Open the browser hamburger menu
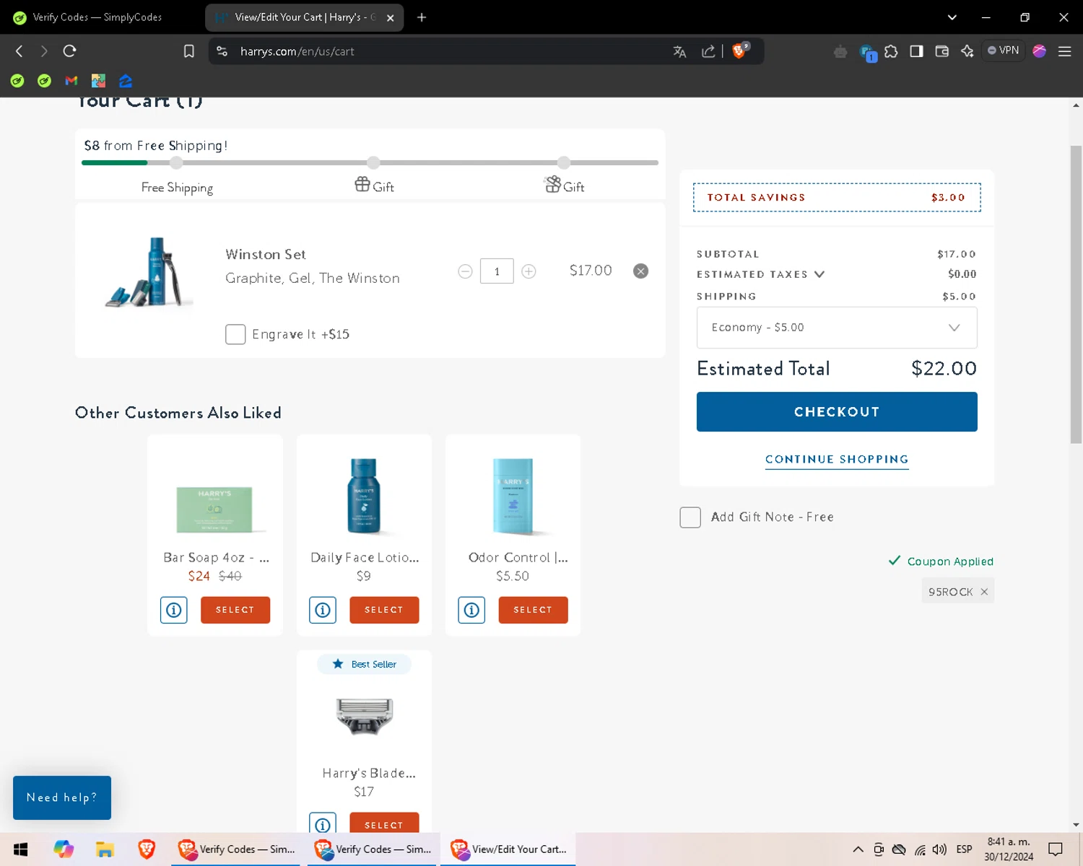The width and height of the screenshot is (1083, 866). tap(1064, 51)
